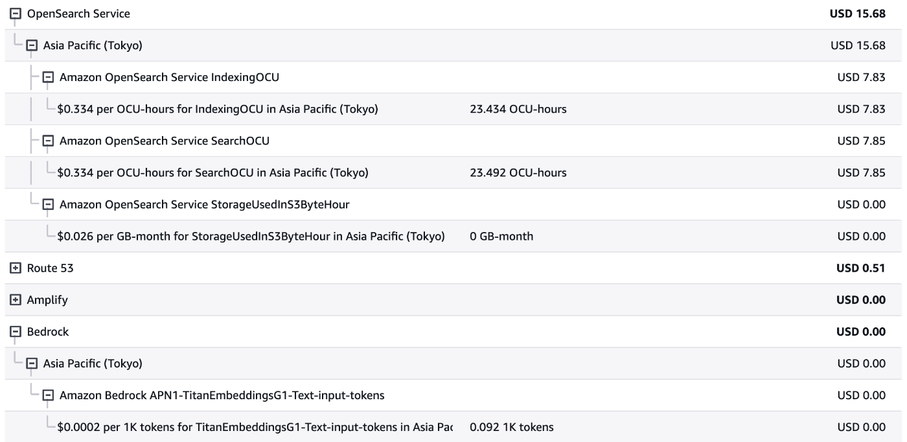
Task: Collapse Amazon OpenSearch Service SearchOCU row
Action: click(x=47, y=141)
